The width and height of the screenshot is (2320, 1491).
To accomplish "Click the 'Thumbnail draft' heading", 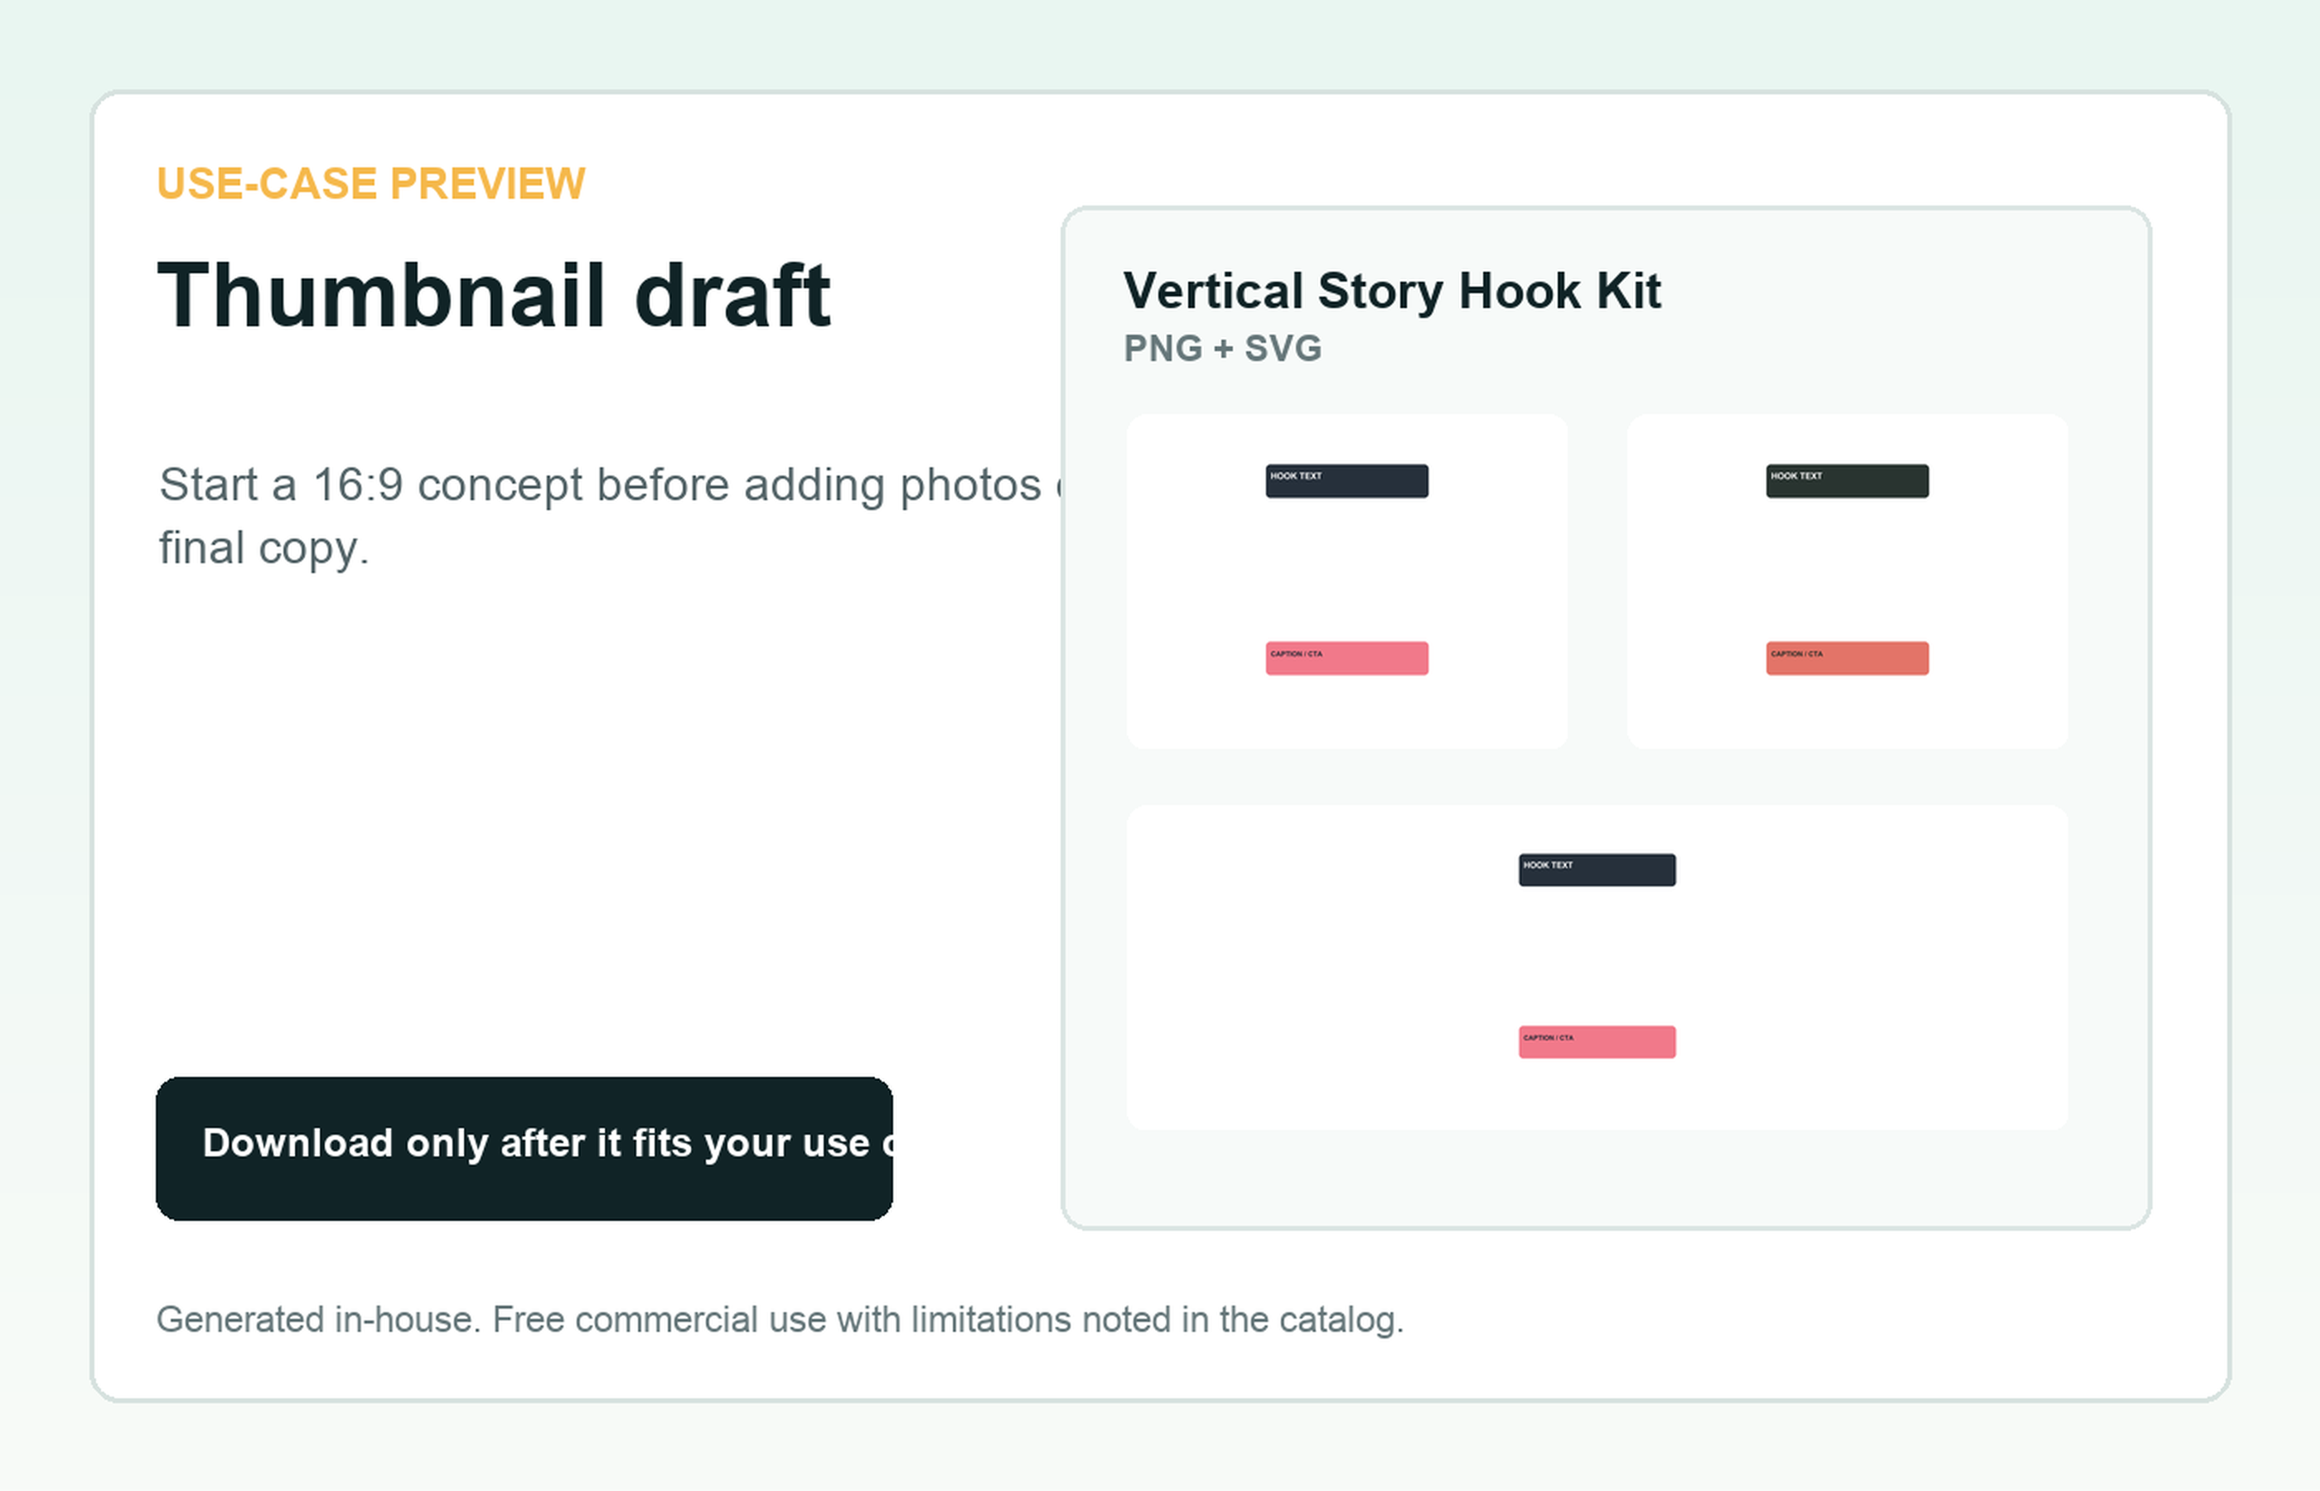I will tap(494, 295).
